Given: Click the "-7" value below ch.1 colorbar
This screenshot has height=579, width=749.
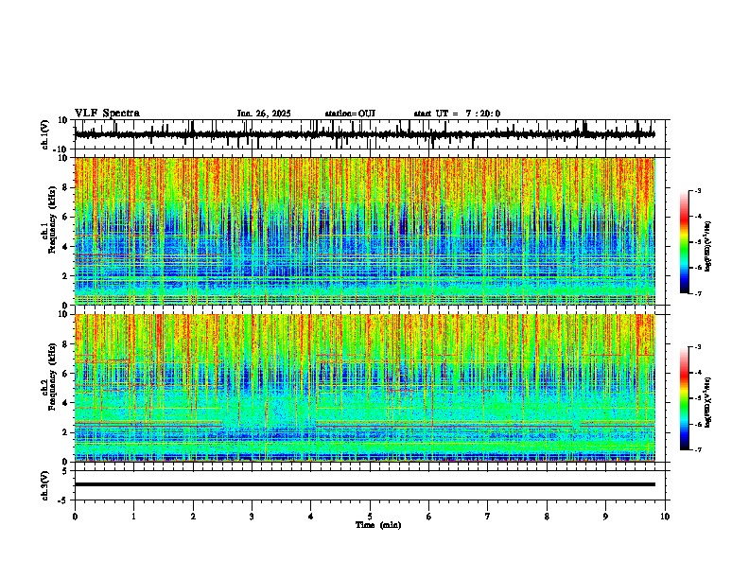Looking at the screenshot, I should pyautogui.click(x=698, y=294).
